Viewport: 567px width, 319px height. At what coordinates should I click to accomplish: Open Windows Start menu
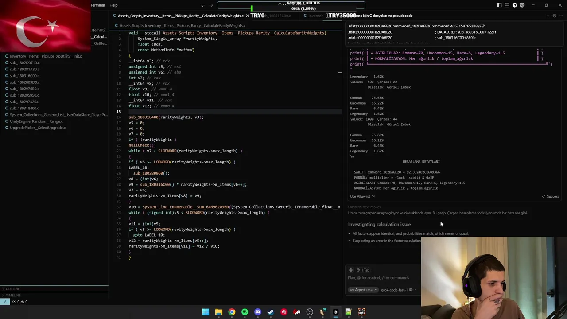[x=206, y=312]
